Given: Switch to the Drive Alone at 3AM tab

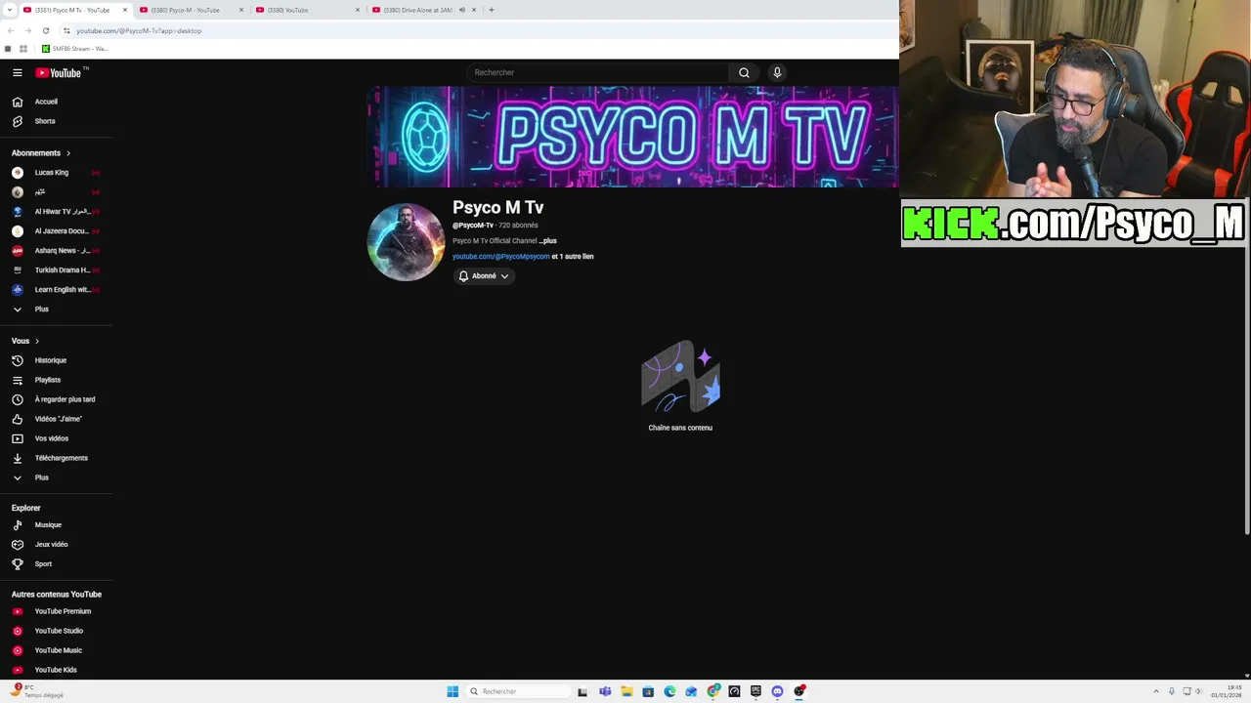Looking at the screenshot, I should tap(415, 10).
